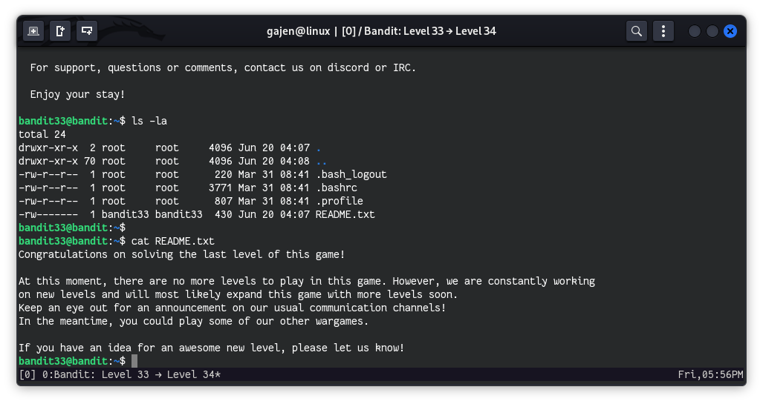Click the tmux session indicator '[0]' in status bar
Image resolution: width=763 pixels, height=404 pixels.
pyautogui.click(x=27, y=374)
